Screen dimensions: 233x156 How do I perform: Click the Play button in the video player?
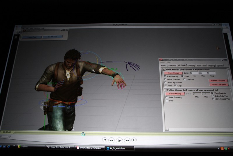[119, 141]
